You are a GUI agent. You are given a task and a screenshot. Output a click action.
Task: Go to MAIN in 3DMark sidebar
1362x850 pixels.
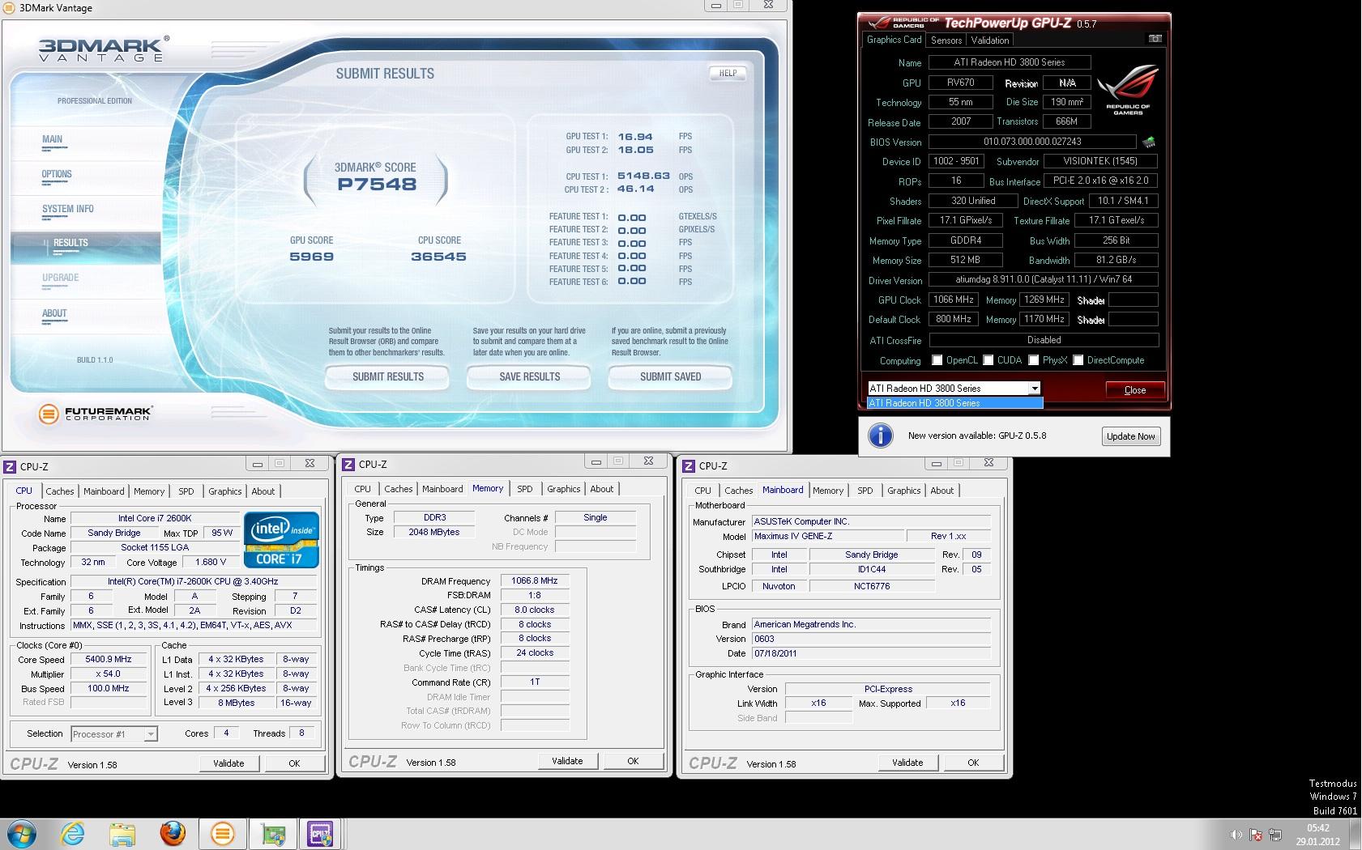tap(52, 139)
